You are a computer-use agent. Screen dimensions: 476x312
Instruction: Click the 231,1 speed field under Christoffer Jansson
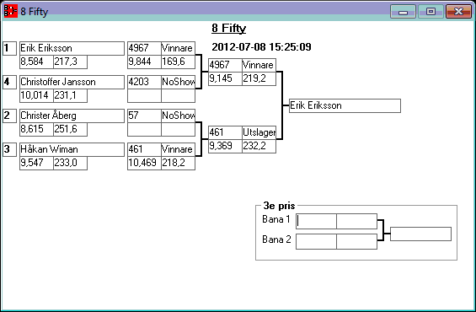(71, 95)
